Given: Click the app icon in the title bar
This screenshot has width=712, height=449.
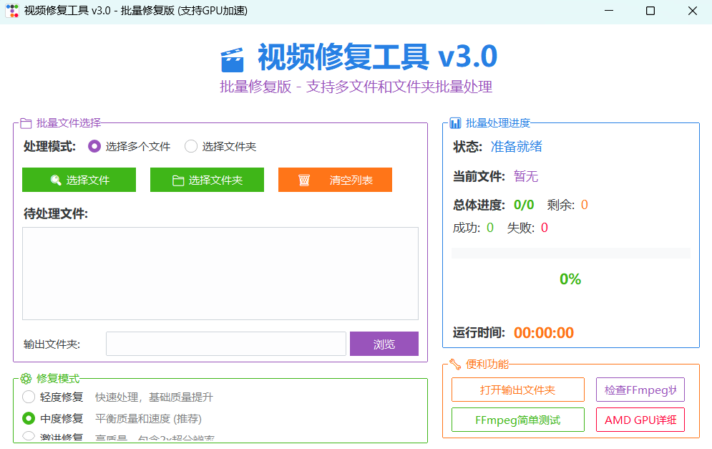Looking at the screenshot, I should click(12, 11).
